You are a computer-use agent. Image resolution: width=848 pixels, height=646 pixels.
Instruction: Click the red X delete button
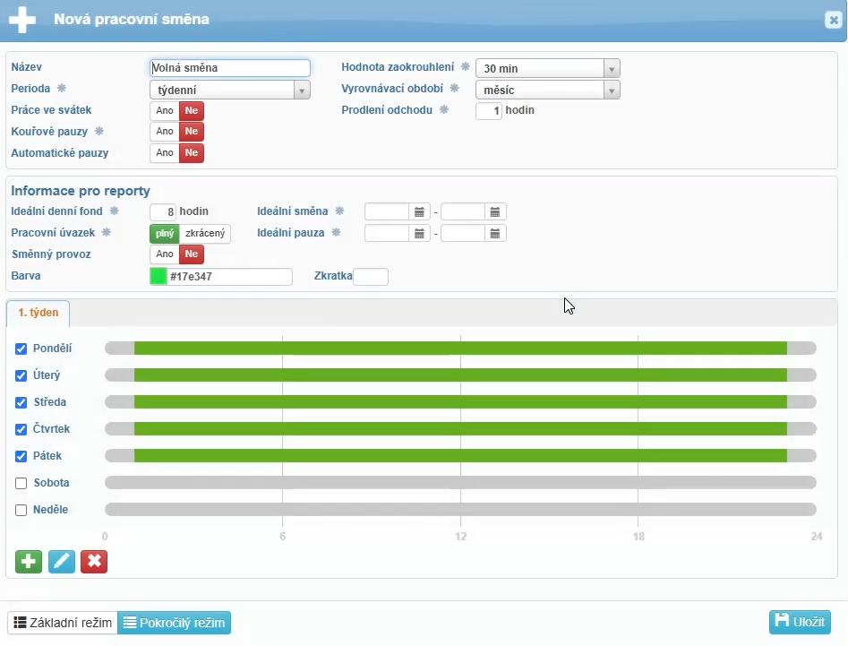pos(94,562)
